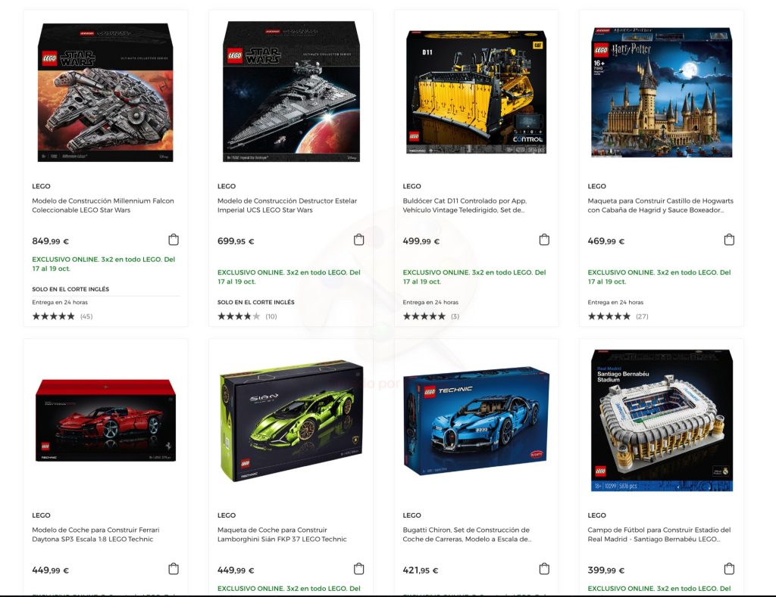Image resolution: width=776 pixels, height=597 pixels.
Task: Open Millennium Falcon product image
Action: [105, 92]
